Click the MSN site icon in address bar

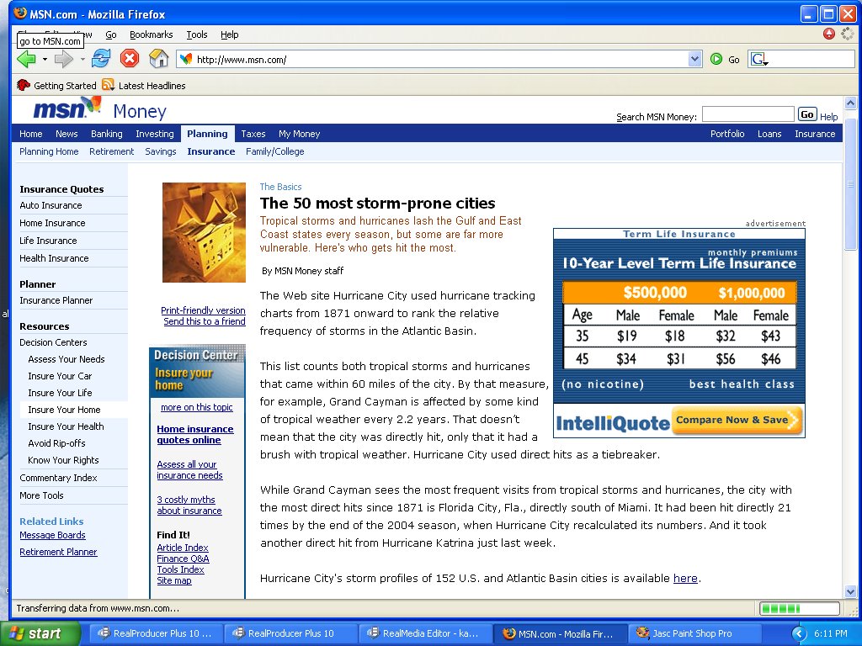pyautogui.click(x=186, y=60)
